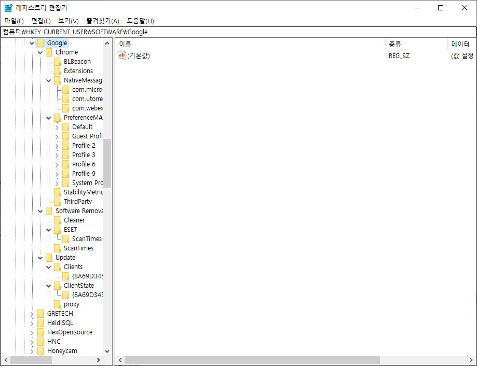Image resolution: width=477 pixels, height=366 pixels.
Task: Open the 편집(E) menu
Action: (x=41, y=21)
